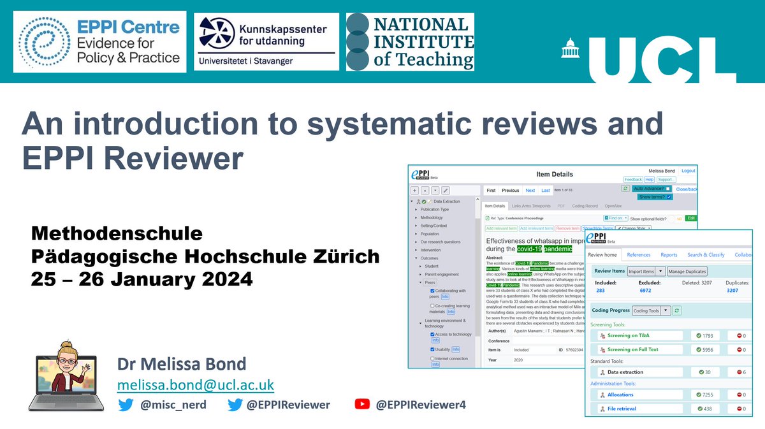Click the red incomplete icon in Data extraction row
The width and height of the screenshot is (765, 429).
740,372
